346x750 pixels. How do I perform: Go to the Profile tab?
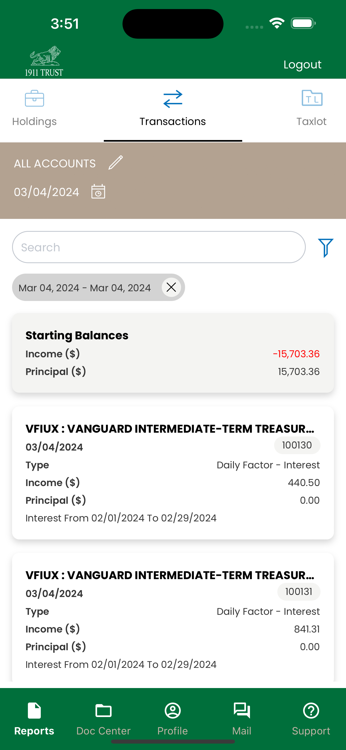pos(173,719)
